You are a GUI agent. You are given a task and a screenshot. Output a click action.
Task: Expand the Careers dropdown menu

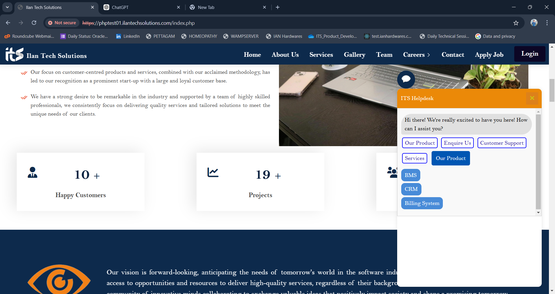click(x=417, y=55)
